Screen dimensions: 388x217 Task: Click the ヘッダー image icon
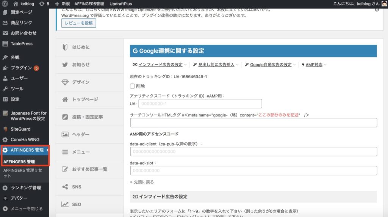click(x=65, y=135)
